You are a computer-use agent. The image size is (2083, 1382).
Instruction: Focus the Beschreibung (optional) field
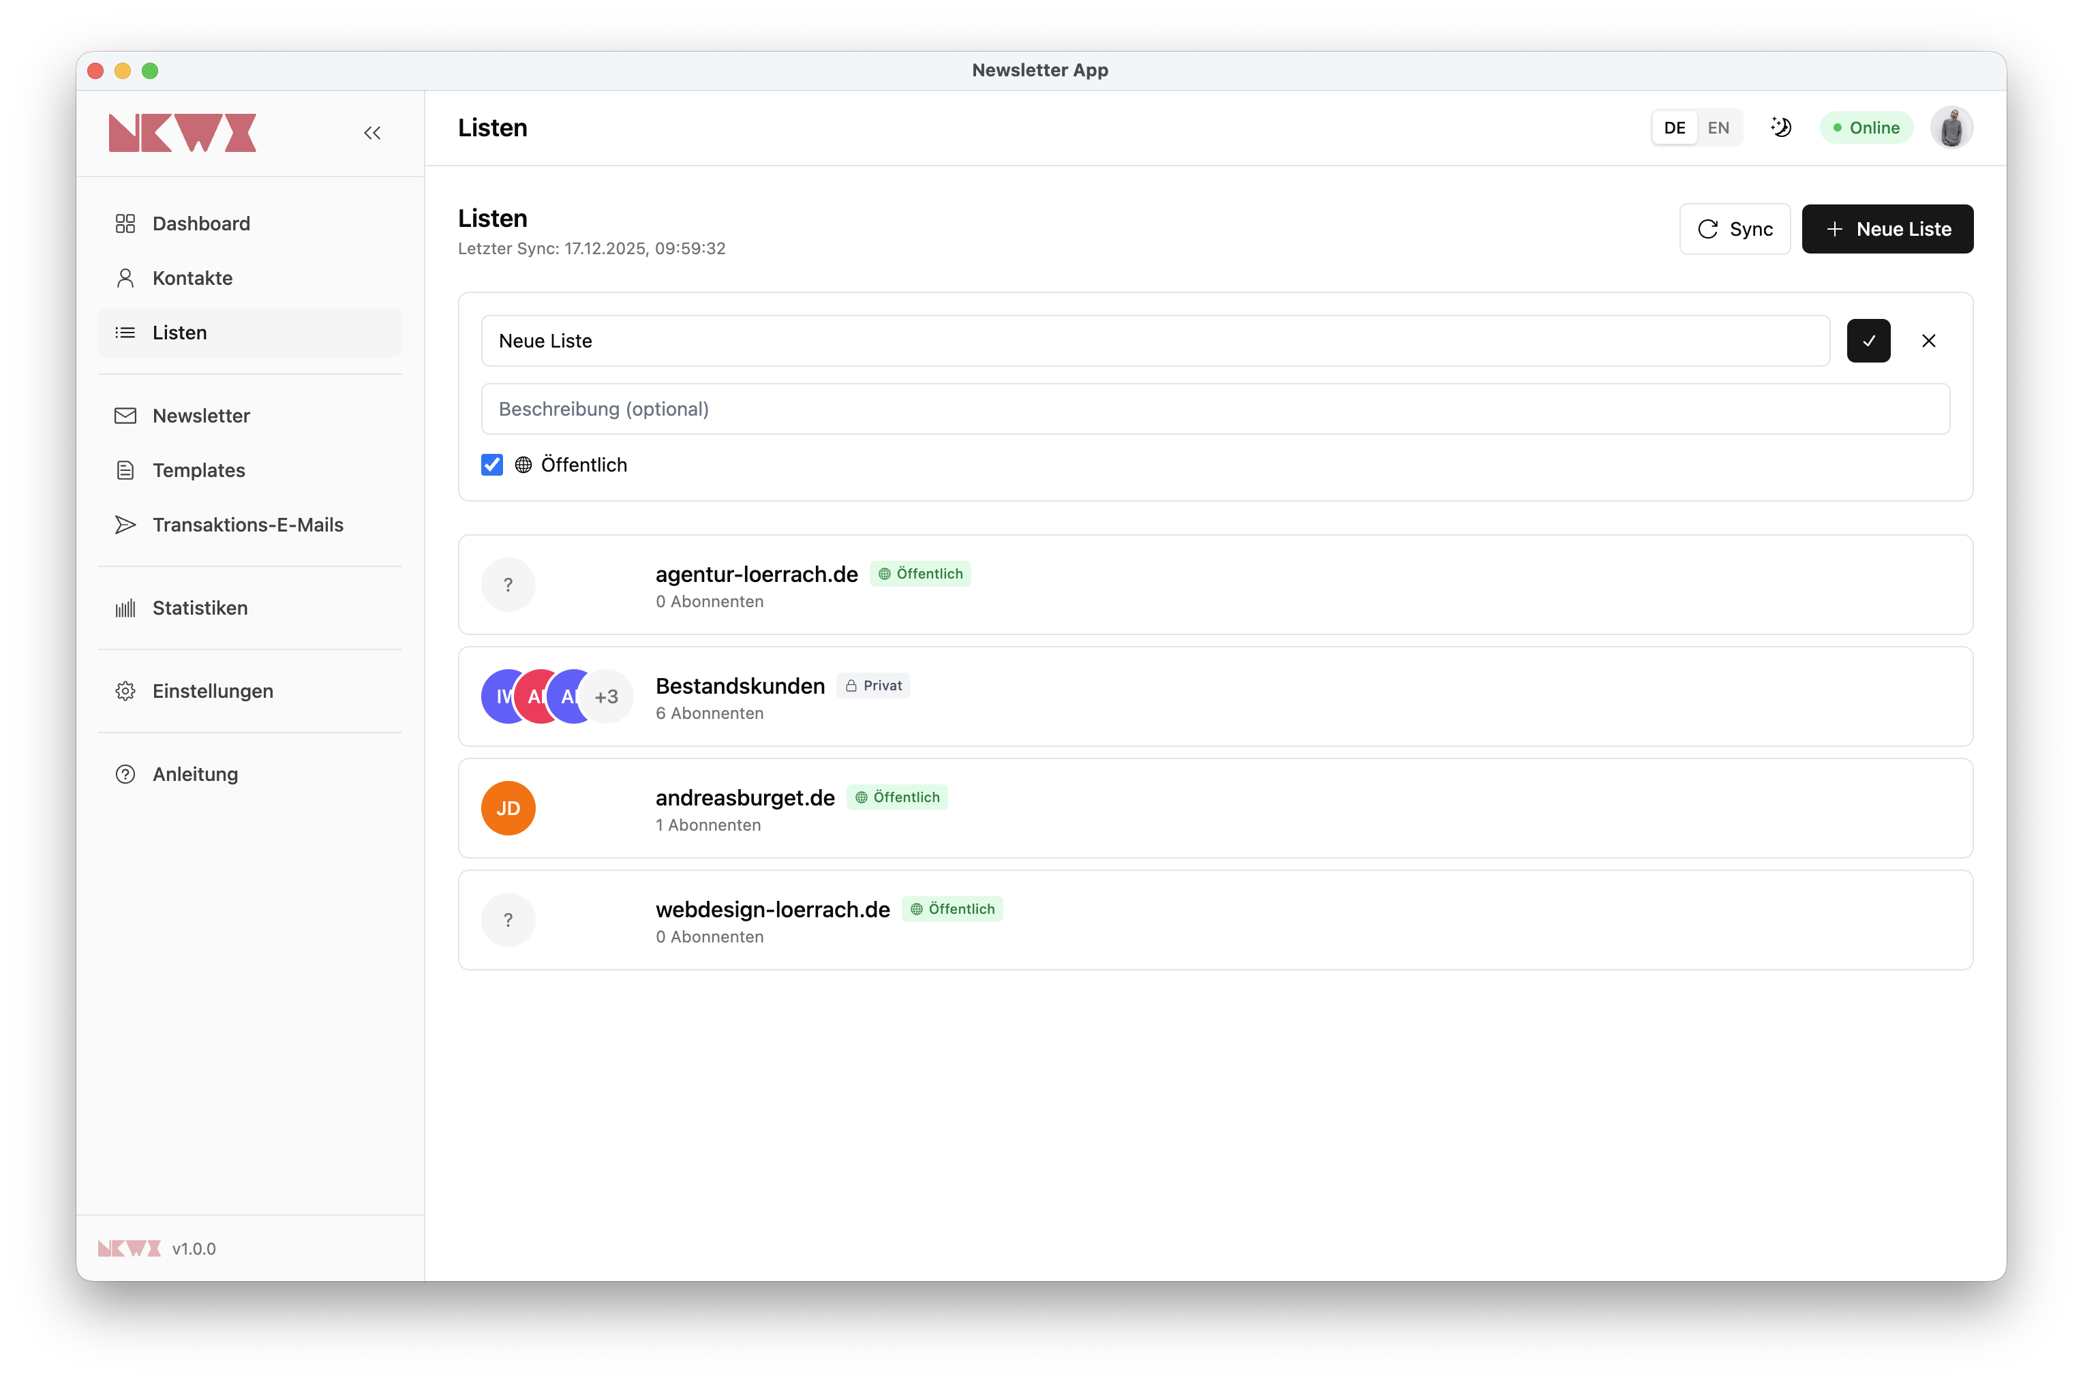tap(1215, 409)
